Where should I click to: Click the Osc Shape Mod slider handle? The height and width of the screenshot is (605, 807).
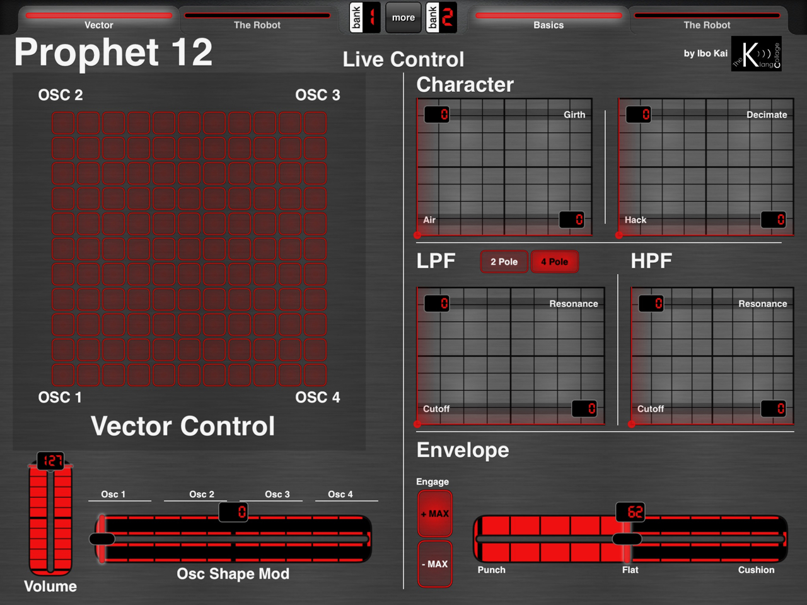coord(102,539)
